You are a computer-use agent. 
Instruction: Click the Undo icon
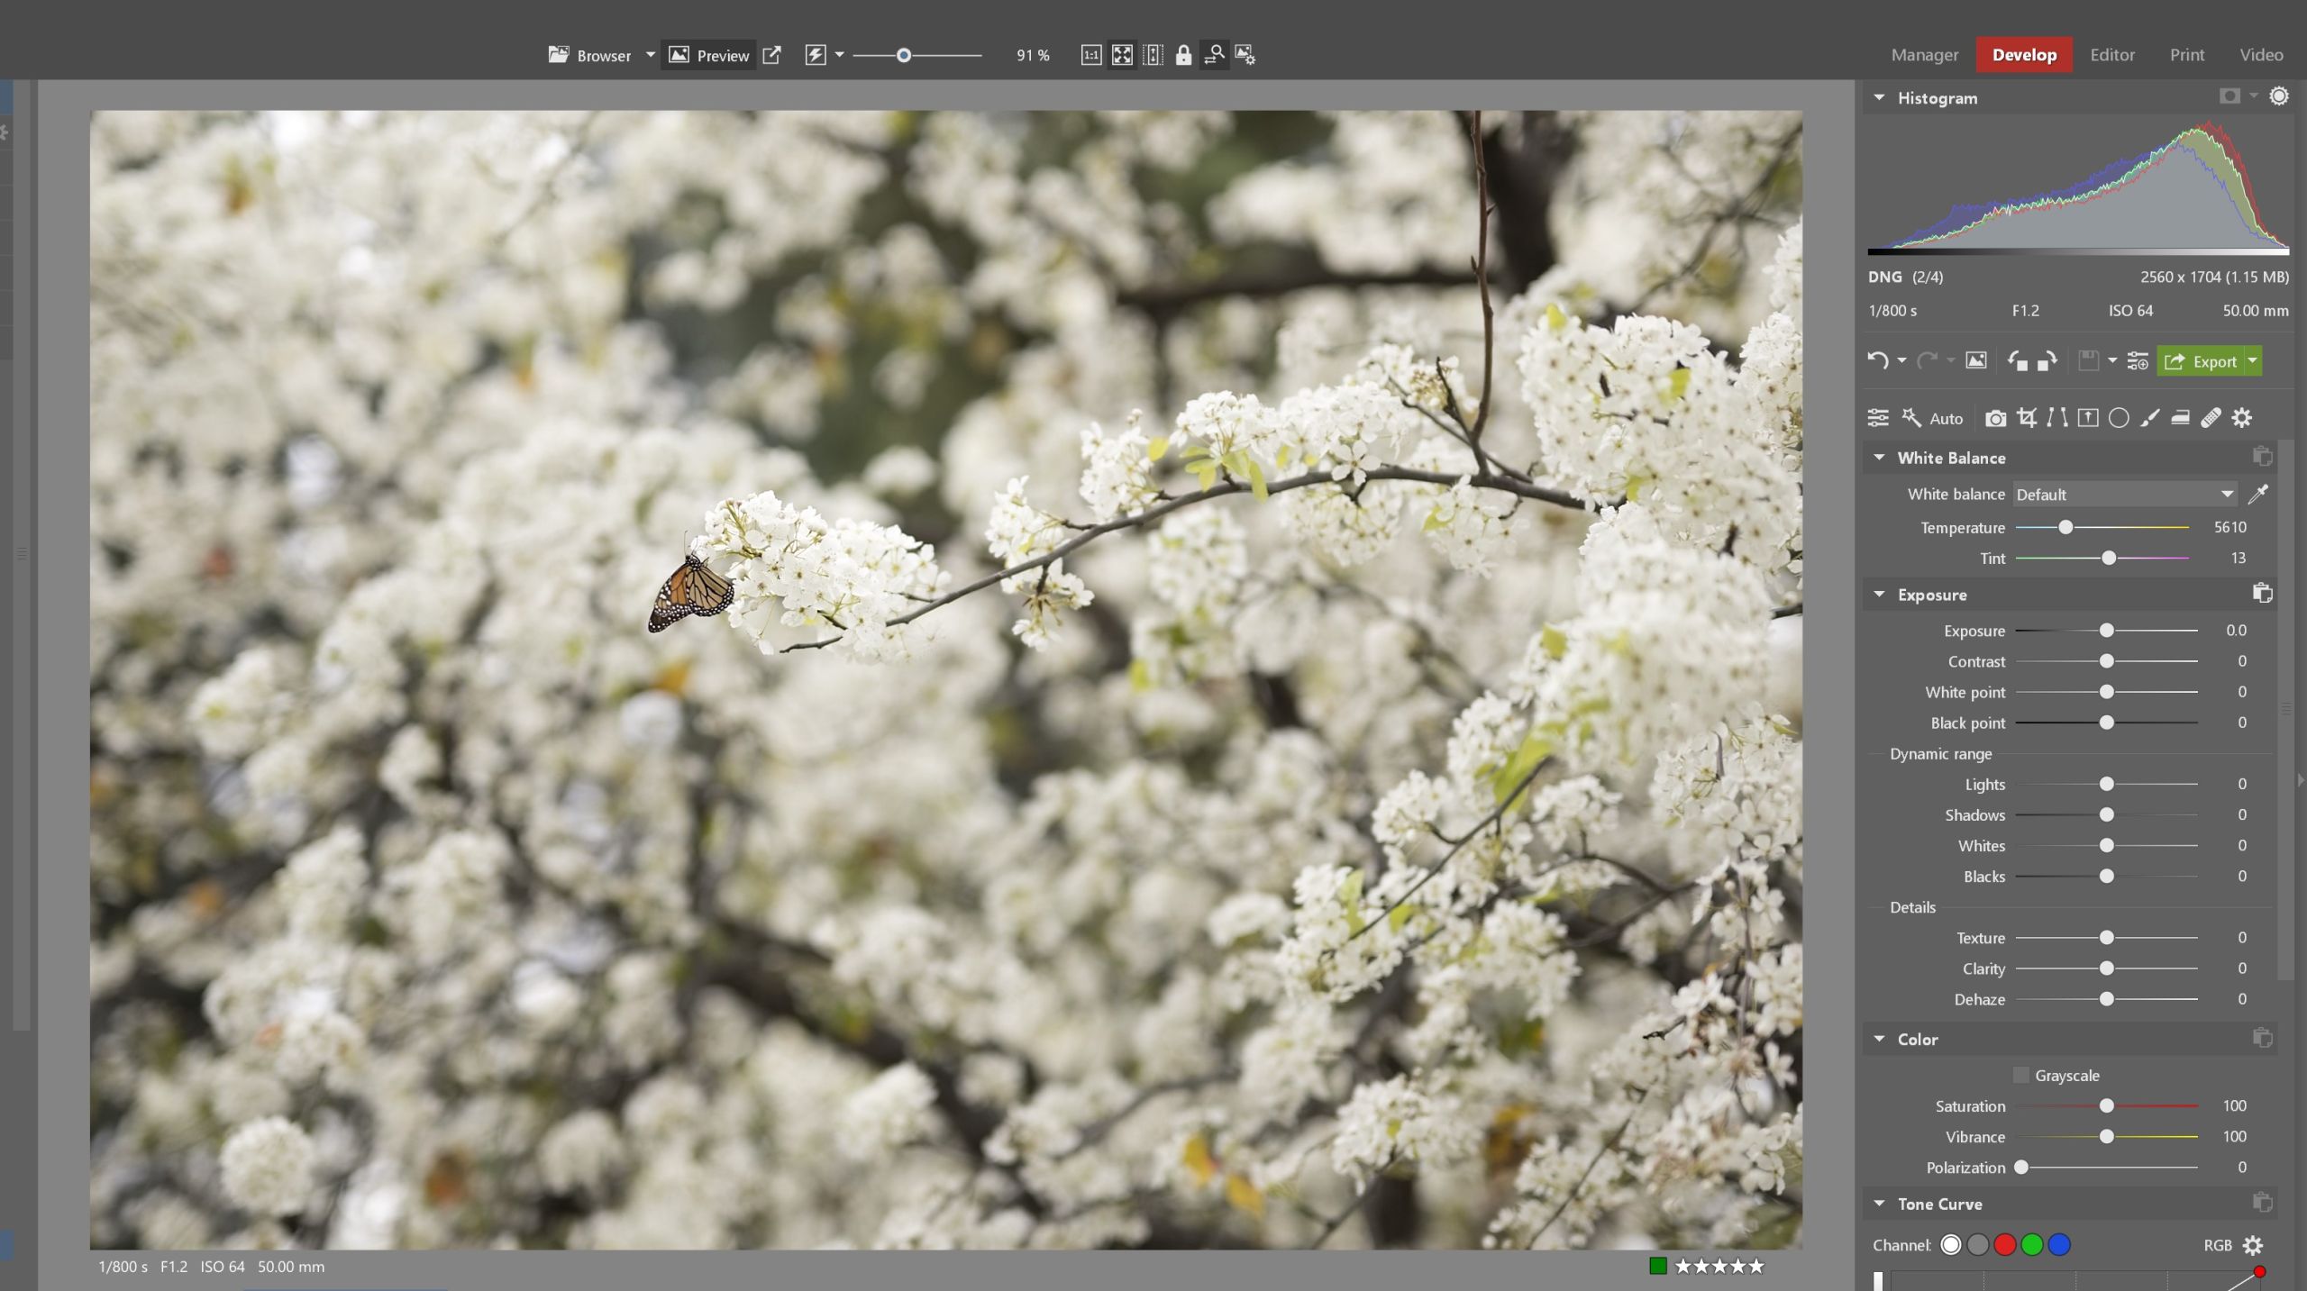coord(1880,360)
